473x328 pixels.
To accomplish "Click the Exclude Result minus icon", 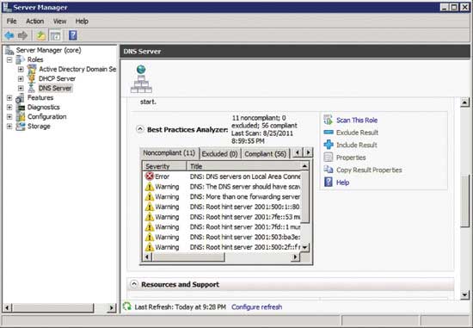I will (329, 133).
